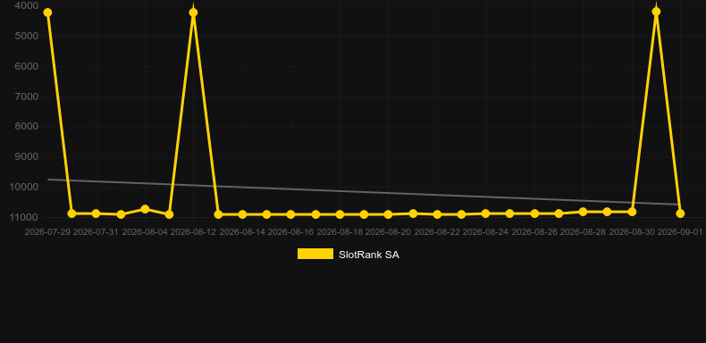
Task: Toggle the SlotRank SA yellow legend swatch
Action: (x=315, y=254)
